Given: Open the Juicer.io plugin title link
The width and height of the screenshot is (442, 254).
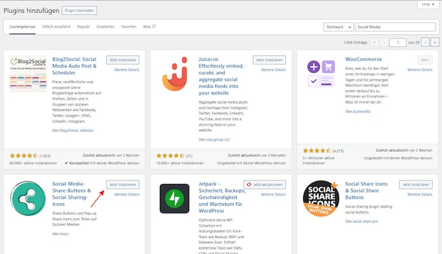Looking at the screenshot, I should (221, 76).
